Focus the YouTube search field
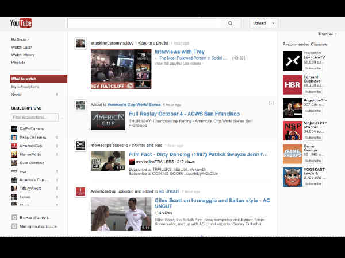 pos(143,23)
